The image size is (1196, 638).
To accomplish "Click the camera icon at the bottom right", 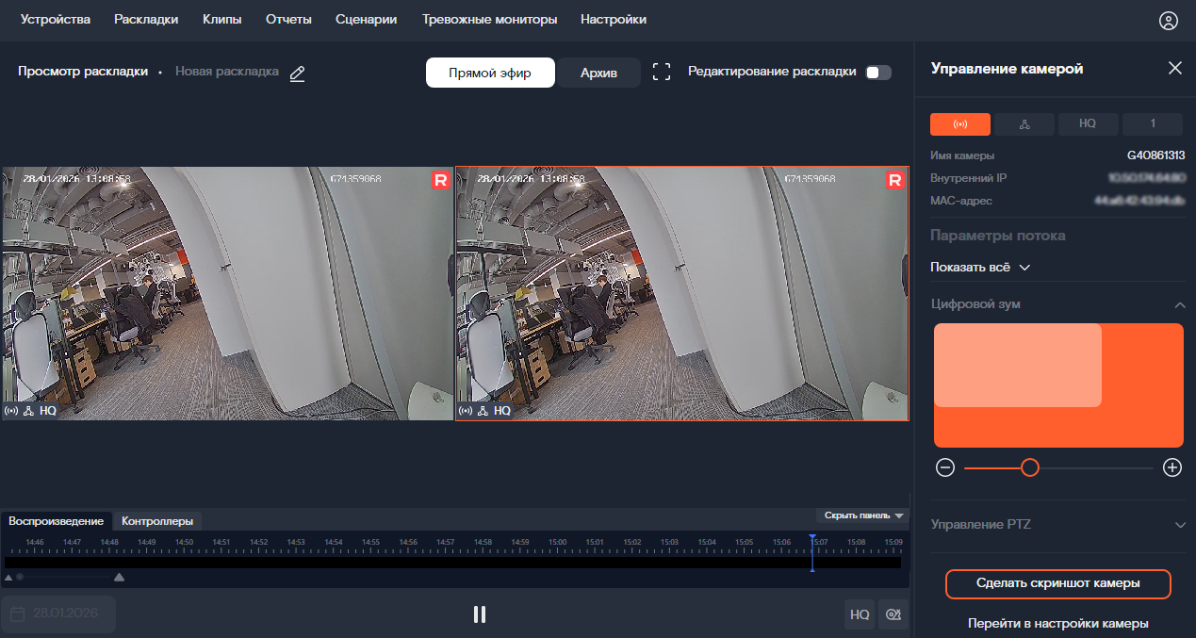I will click(893, 614).
